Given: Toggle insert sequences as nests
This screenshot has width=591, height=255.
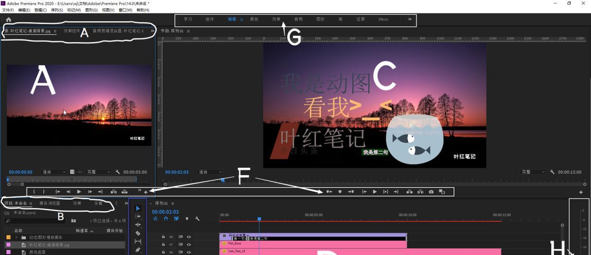Looking at the screenshot, I should point(155,219).
